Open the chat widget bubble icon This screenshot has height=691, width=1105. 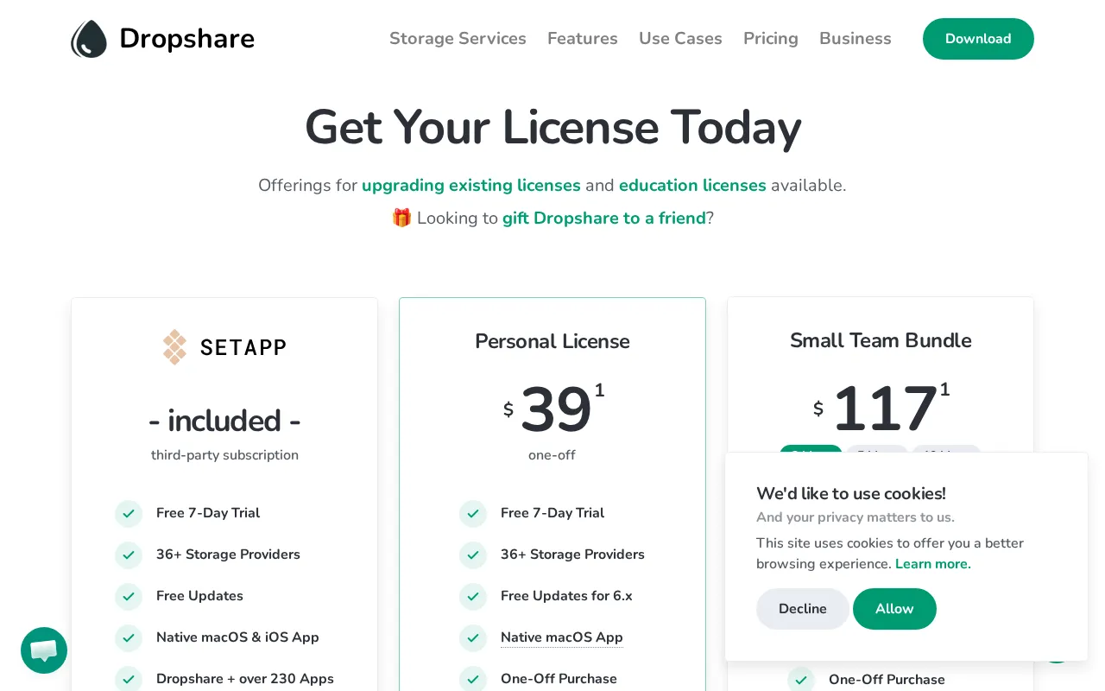44,650
